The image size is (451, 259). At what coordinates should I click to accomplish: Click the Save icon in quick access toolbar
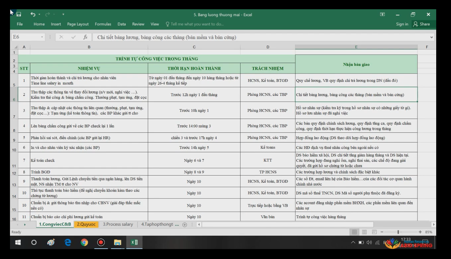[x=18, y=14]
